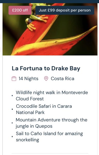Viewport: 99px width, 155px height.
Task: Click the Crocodile Safari in Carara item
Action: point(44,109)
